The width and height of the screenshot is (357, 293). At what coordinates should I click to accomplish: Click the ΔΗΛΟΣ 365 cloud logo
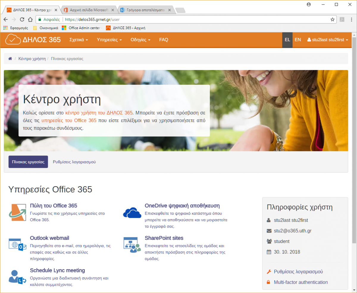(x=33, y=40)
